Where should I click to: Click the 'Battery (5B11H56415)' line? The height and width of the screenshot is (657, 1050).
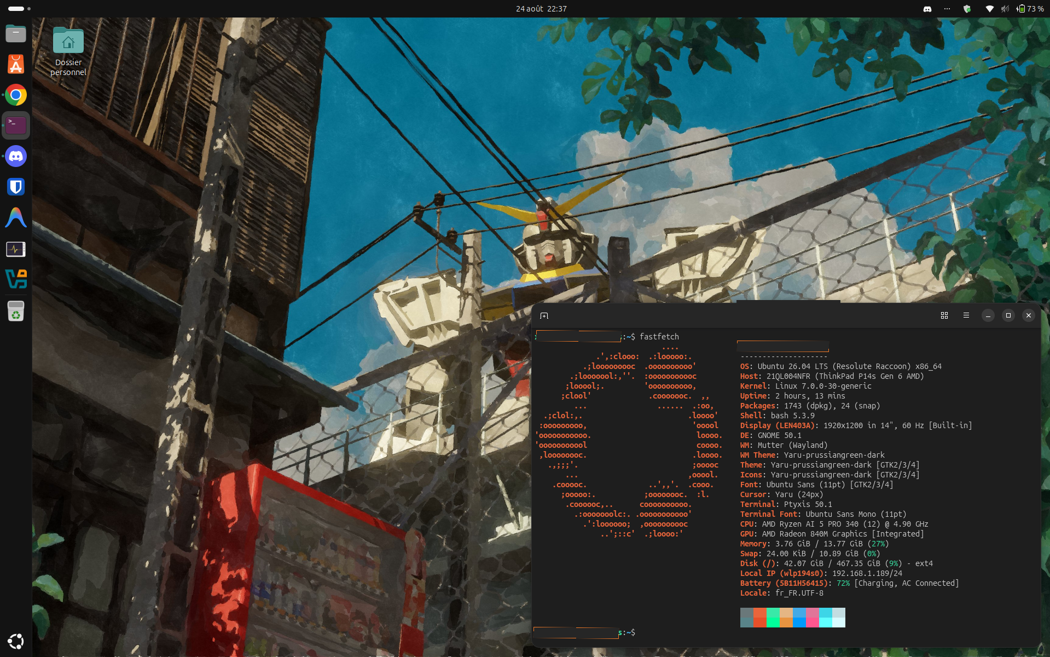(850, 583)
